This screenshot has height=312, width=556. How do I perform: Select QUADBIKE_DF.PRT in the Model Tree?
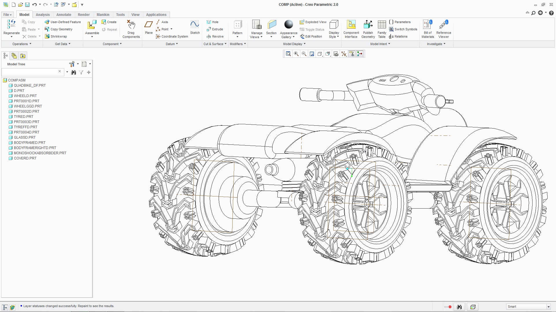pos(30,86)
